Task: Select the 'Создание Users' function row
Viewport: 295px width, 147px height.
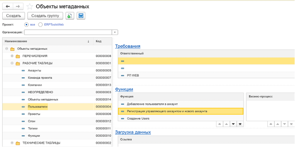Action: 180,119
